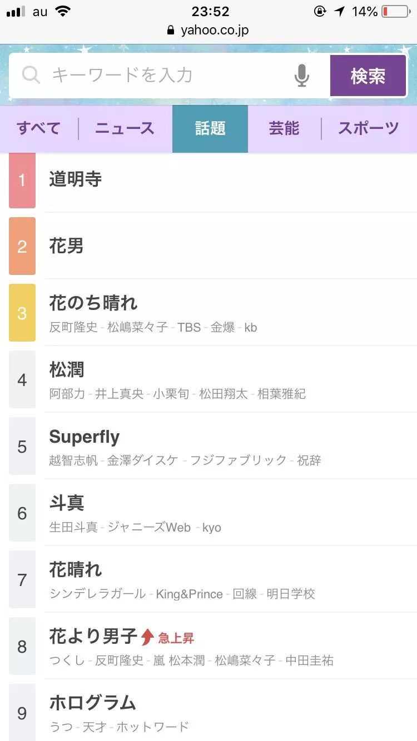Image resolution: width=417 pixels, height=741 pixels.
Task: Open related keyword King&Prince
Action: [189, 594]
